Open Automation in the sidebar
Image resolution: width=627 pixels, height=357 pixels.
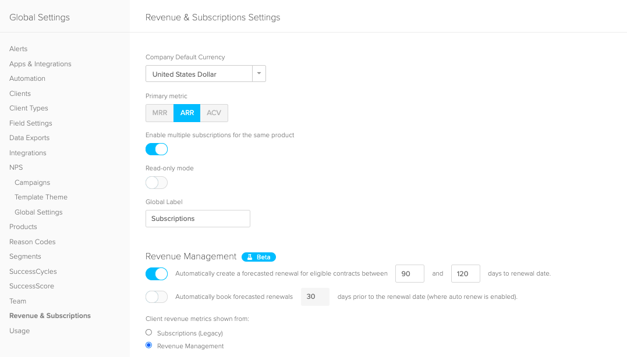pos(27,78)
